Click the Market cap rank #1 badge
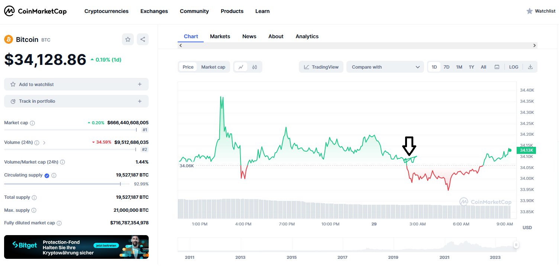Image resolution: width=559 pixels, height=267 pixels. point(145,130)
